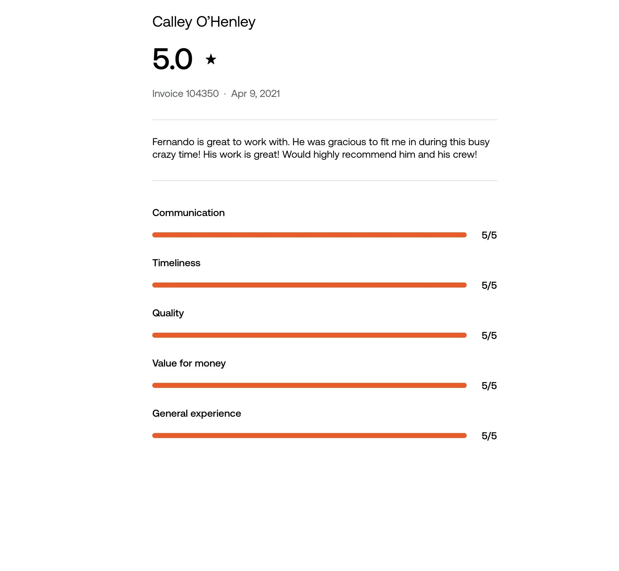
Task: Select the review text about Fernando
Action: [x=321, y=148]
